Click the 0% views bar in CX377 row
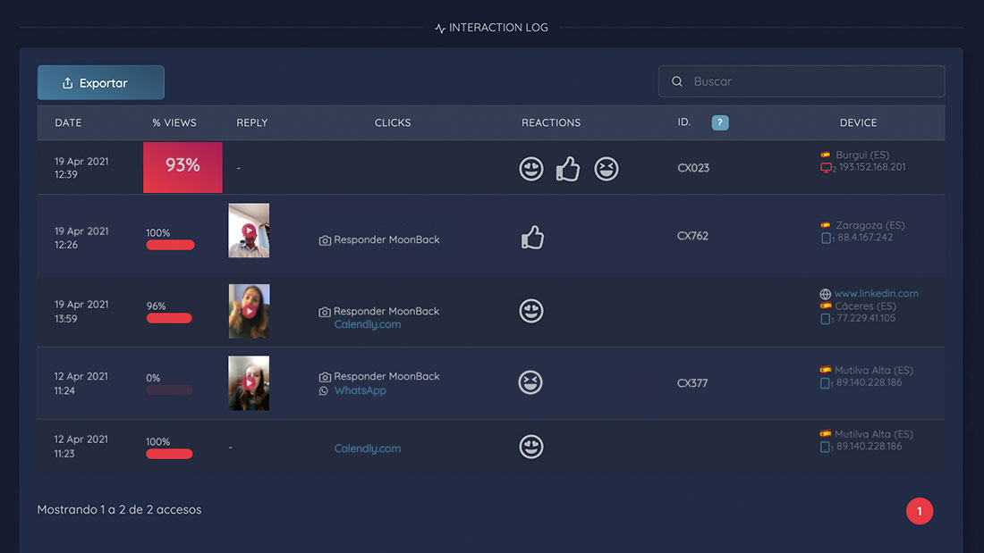This screenshot has width=984, height=553. tap(169, 390)
